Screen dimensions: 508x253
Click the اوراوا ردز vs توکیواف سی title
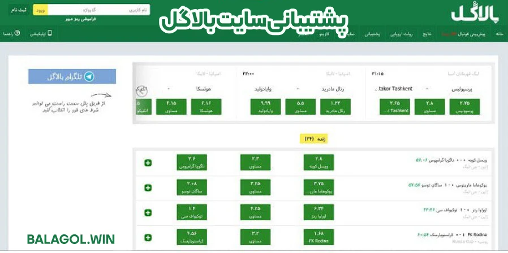click(x=463, y=210)
